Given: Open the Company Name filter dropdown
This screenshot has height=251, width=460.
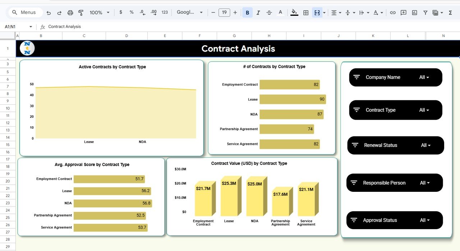Looking at the screenshot, I should (424, 77).
